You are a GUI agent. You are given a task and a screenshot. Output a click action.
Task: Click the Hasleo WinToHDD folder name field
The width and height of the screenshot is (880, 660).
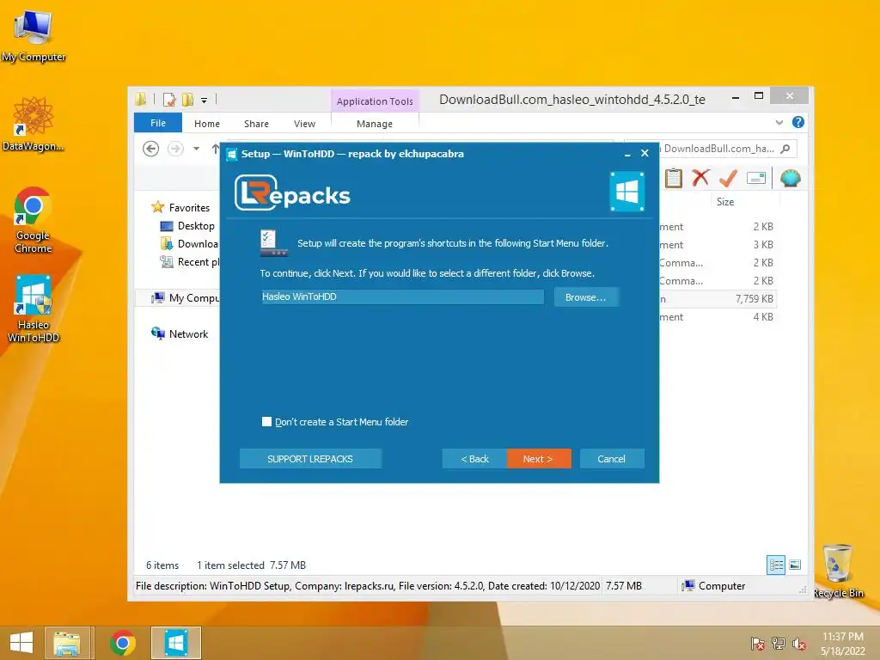pyautogui.click(x=402, y=296)
